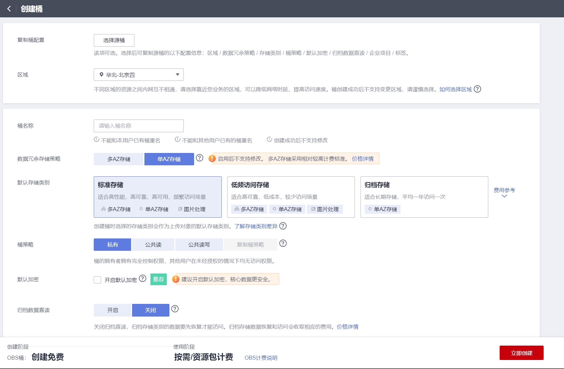Open help icon beside 复制桶策略
The width and height of the screenshot is (564, 369).
tap(283, 243)
